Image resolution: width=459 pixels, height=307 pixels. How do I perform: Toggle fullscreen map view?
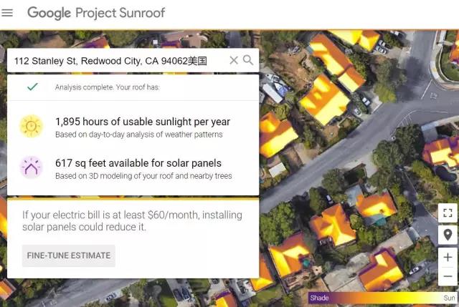448,213
